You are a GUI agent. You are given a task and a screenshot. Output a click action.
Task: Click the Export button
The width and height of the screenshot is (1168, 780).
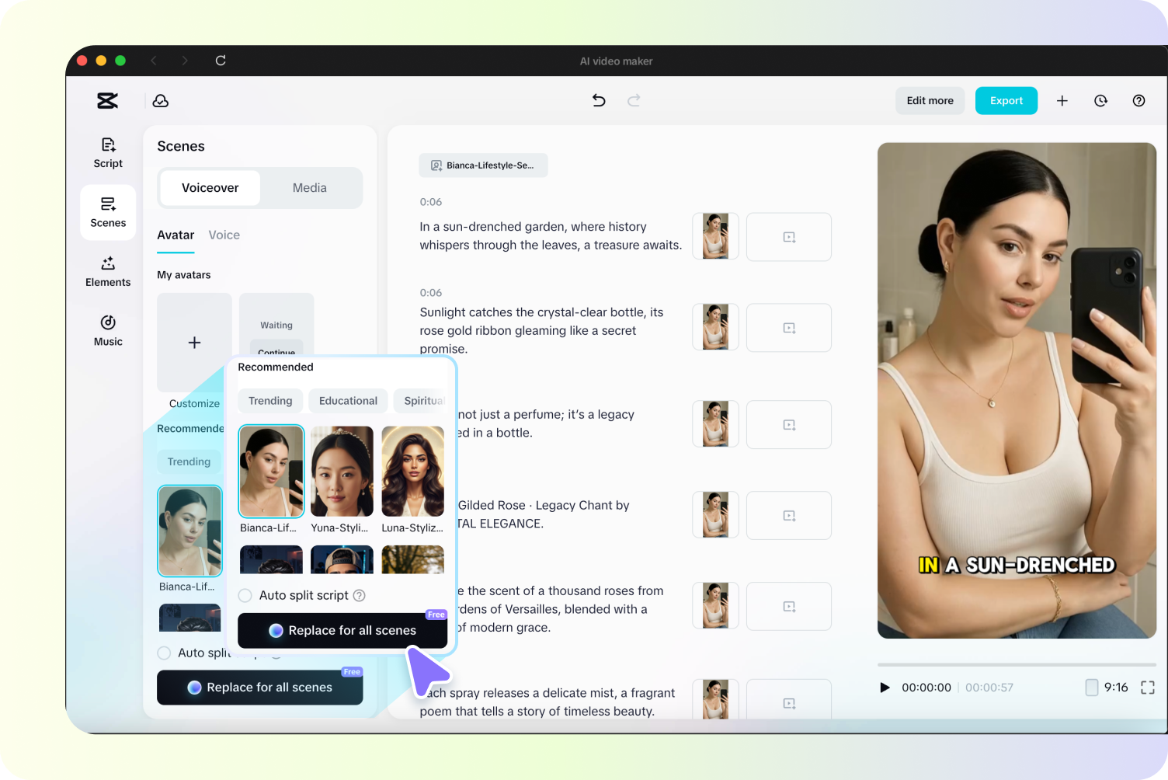pyautogui.click(x=1006, y=100)
